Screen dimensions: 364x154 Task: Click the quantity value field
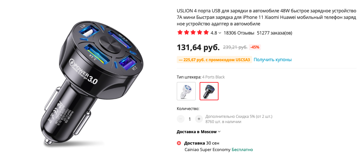[190, 119]
